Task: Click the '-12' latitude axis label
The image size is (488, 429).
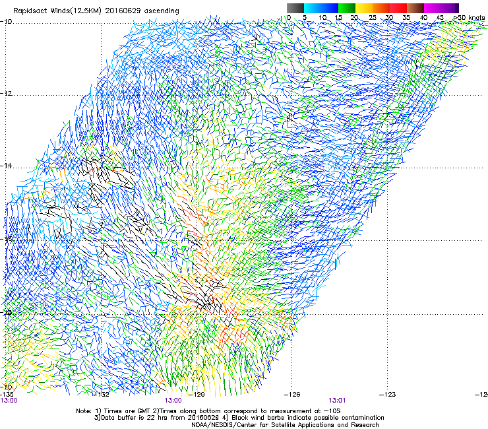Action: click(x=6, y=94)
